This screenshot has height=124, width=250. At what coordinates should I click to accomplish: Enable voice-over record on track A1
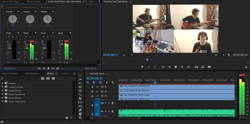coord(112,103)
